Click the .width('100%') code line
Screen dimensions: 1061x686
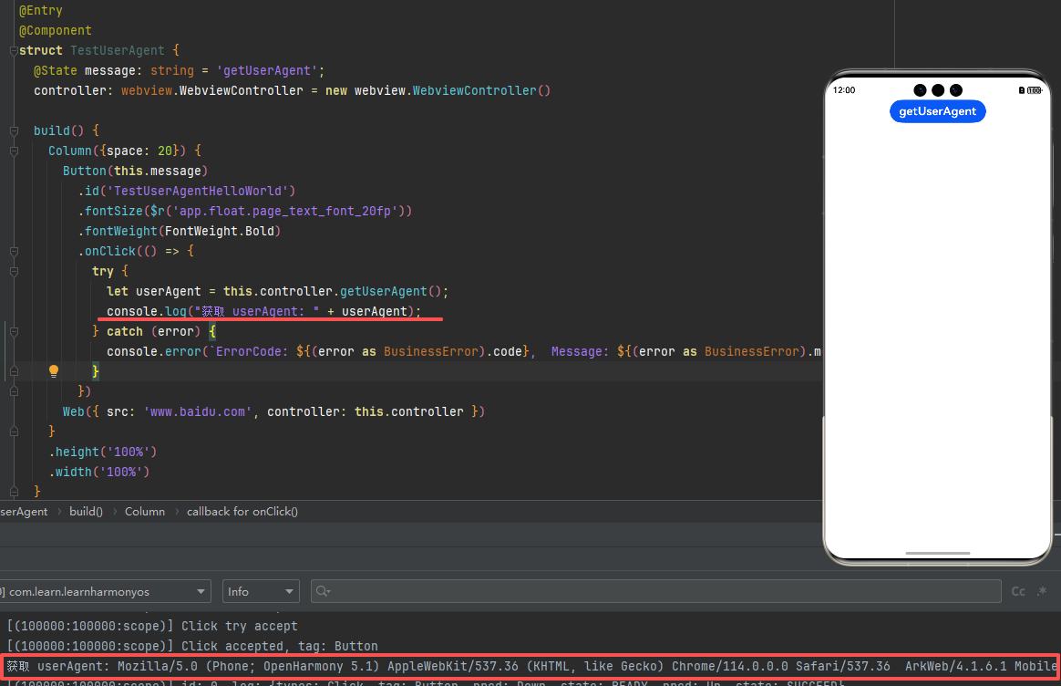pos(98,472)
